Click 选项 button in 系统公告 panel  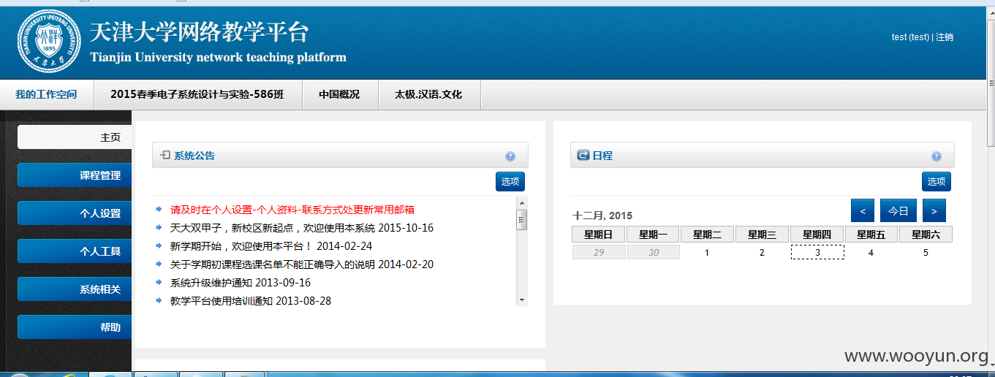pyautogui.click(x=510, y=181)
